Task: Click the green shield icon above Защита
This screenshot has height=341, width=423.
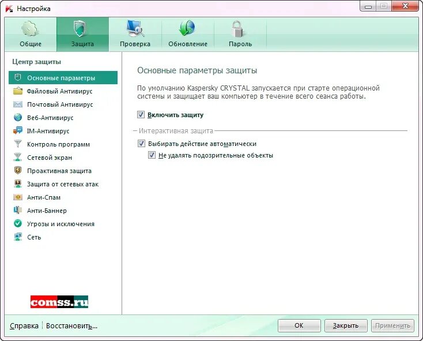Action: pyautogui.click(x=80, y=28)
